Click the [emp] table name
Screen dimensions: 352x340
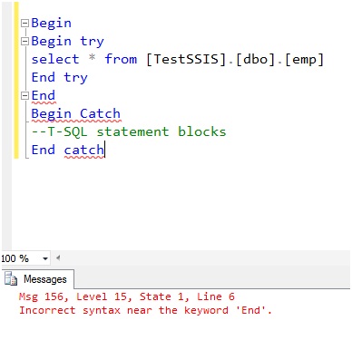pyautogui.click(x=304, y=60)
